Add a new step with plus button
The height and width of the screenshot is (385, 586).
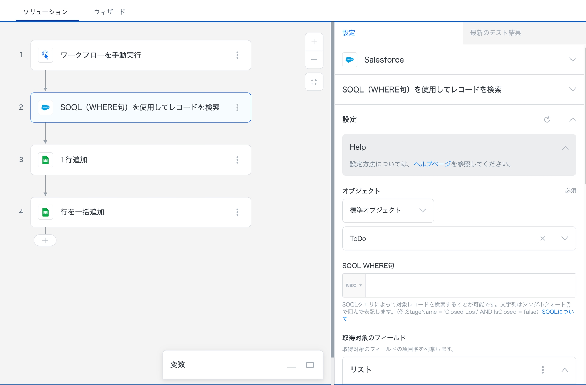(x=45, y=240)
